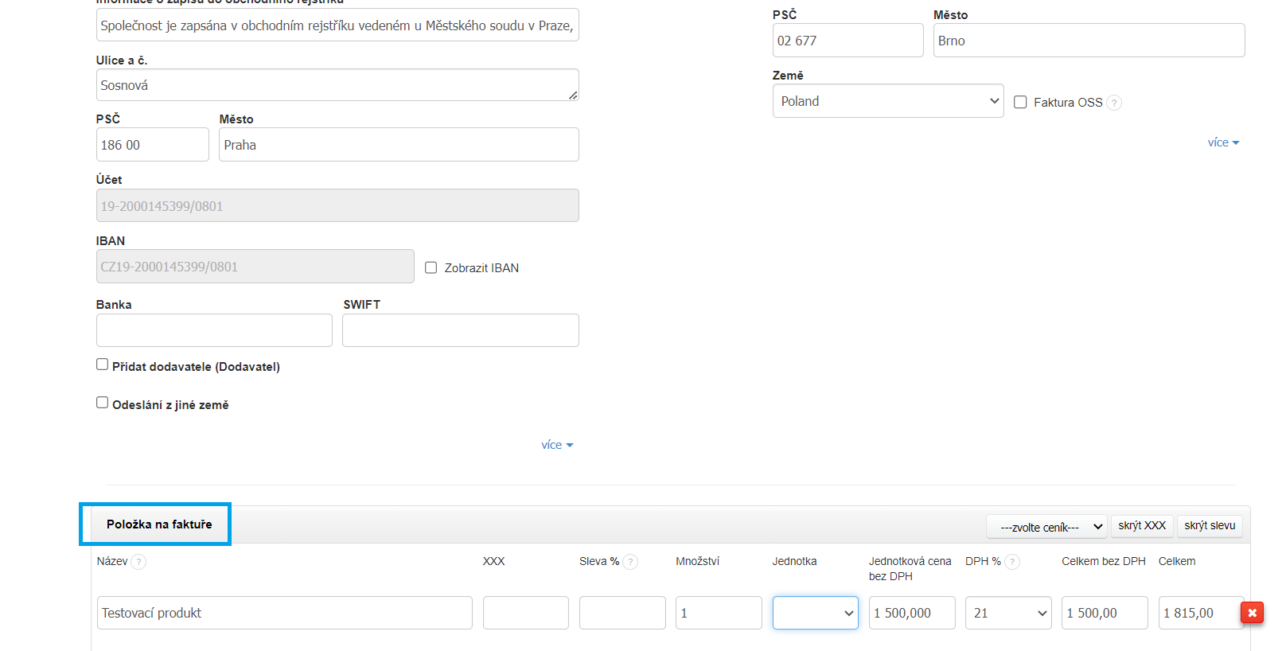Image resolution: width=1282 pixels, height=651 pixels.
Task: Click the registry info field about Společnost
Action: (x=337, y=25)
